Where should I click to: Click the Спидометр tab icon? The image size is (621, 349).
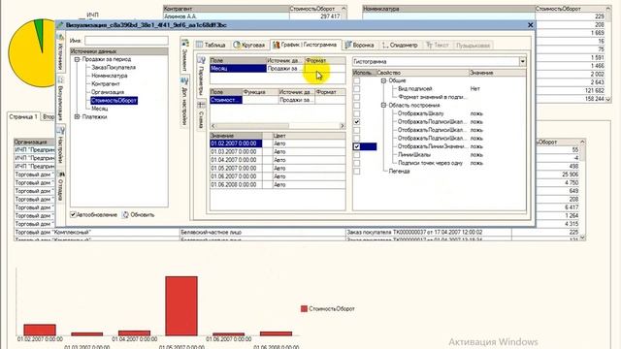coord(384,46)
